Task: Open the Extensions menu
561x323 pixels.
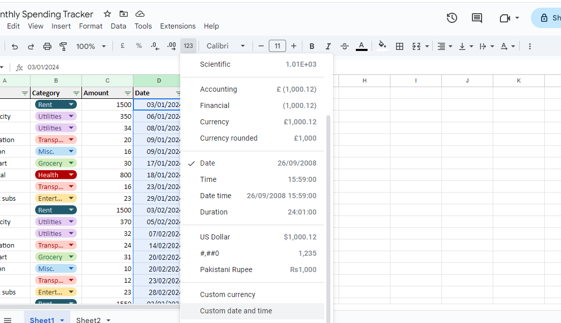Action: 178,26
